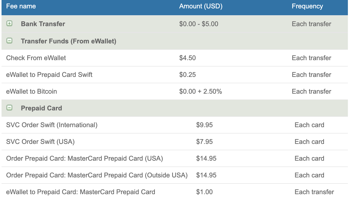The height and width of the screenshot is (200, 354).
Task: Click the $0.00 - $5.00 amount
Action: coord(199,24)
